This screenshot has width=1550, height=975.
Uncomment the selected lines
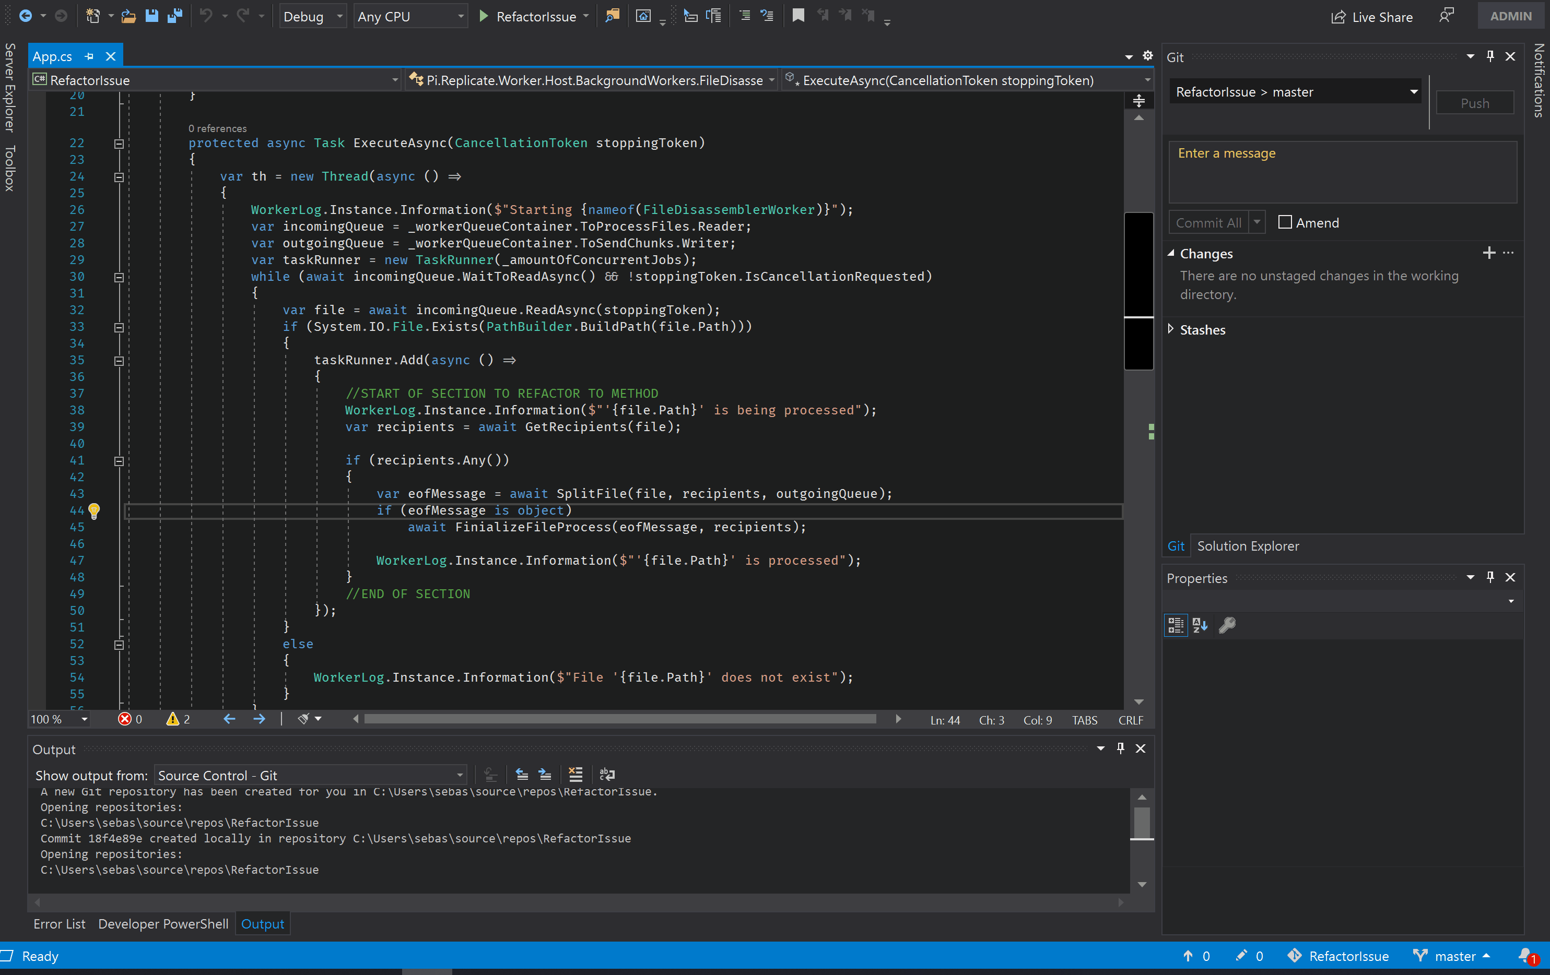pos(767,16)
